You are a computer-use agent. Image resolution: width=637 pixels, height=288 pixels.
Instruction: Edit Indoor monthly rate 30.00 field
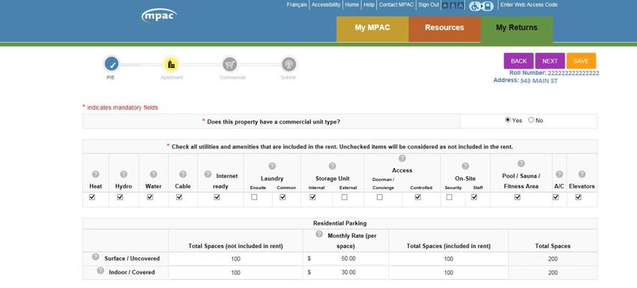coord(348,272)
